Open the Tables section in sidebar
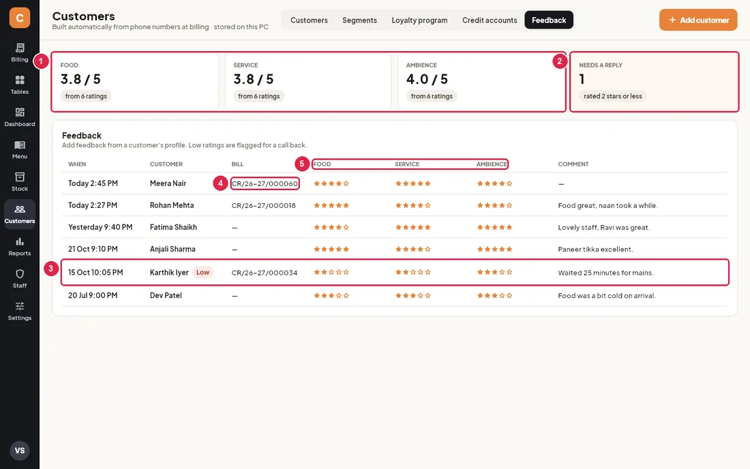 (20, 85)
